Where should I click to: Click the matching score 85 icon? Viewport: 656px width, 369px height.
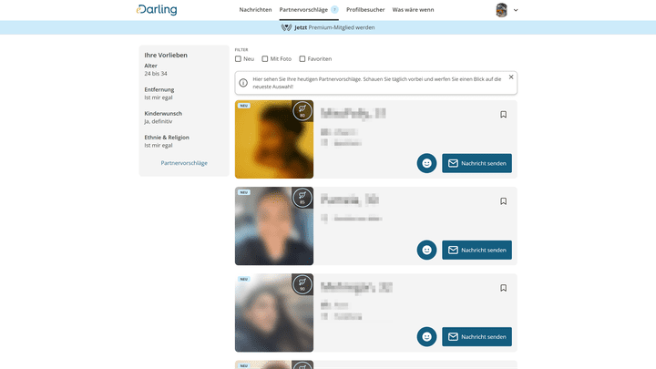[302, 198]
